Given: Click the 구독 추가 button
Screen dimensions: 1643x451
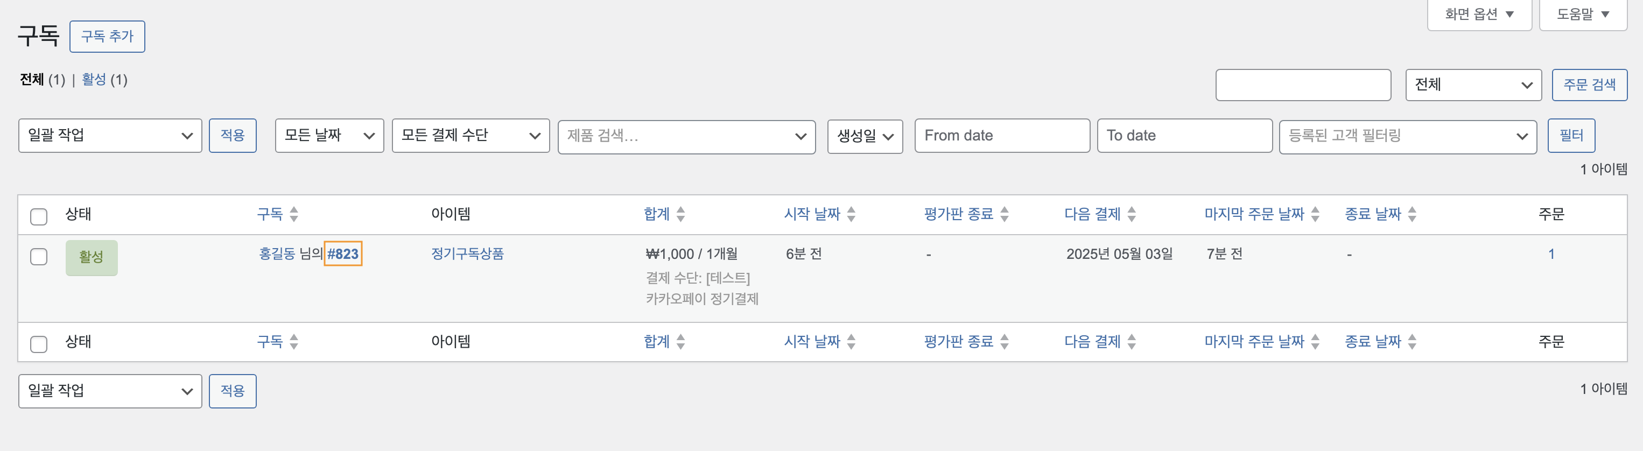Looking at the screenshot, I should (x=107, y=37).
